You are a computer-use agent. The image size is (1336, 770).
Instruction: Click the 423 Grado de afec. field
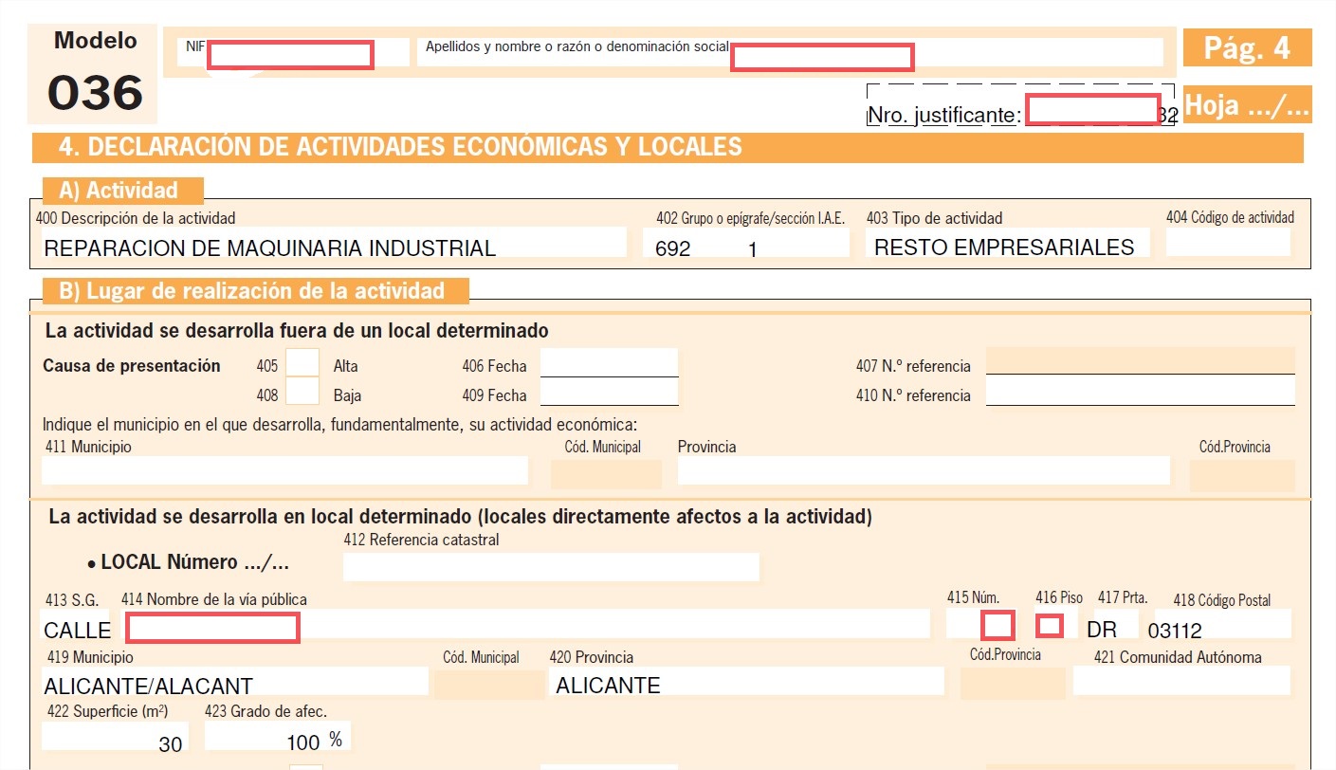click(278, 736)
